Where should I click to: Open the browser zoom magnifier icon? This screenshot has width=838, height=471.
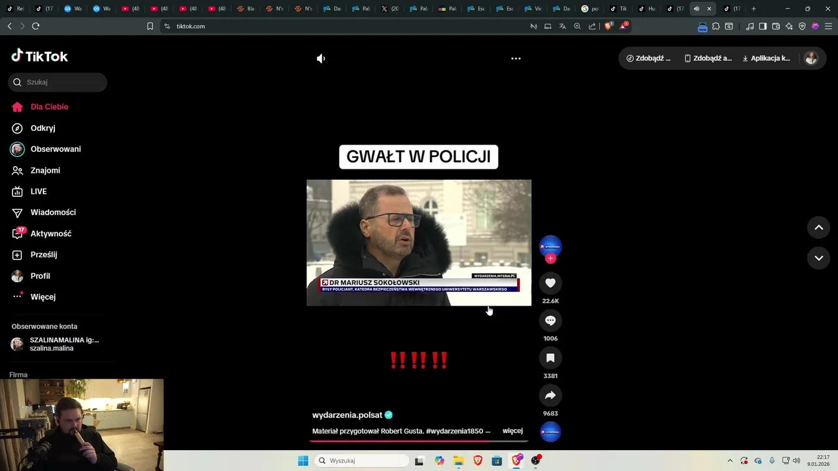click(577, 26)
